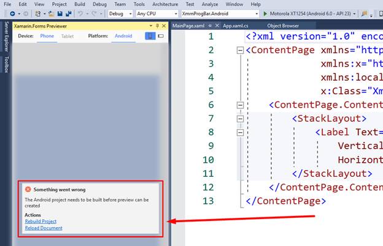Open the Previewer window options dropdown arrow
The height and width of the screenshot is (246, 383).
tap(151, 26)
